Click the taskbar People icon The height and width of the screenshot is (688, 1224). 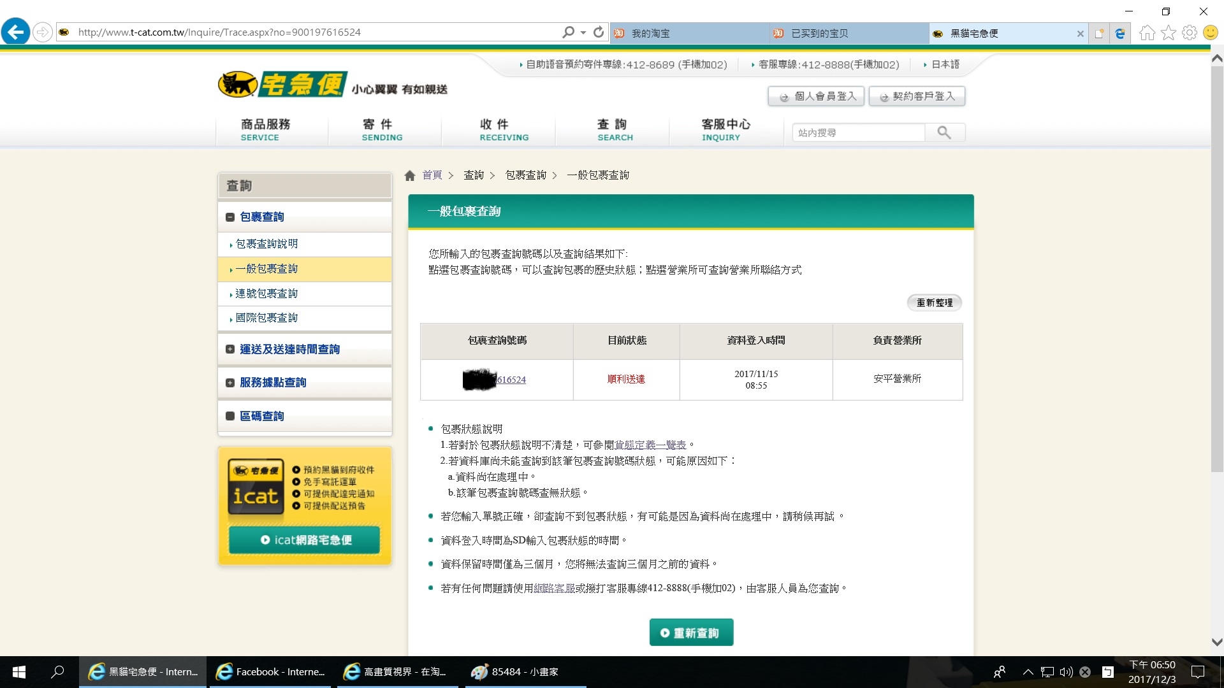pyautogui.click(x=999, y=671)
